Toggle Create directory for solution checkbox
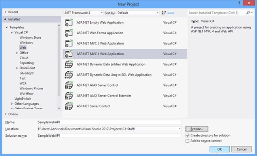Viewport: 257px width, 156px height. (x=187, y=136)
